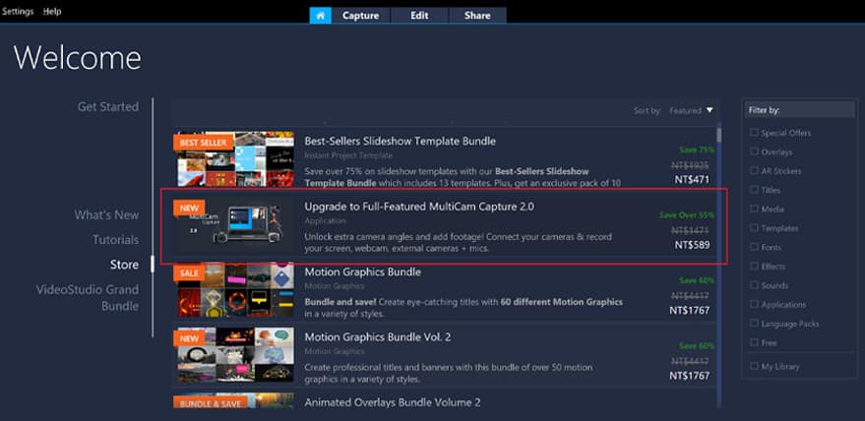Open the Tutorials section
The image size is (865, 421).
[115, 239]
